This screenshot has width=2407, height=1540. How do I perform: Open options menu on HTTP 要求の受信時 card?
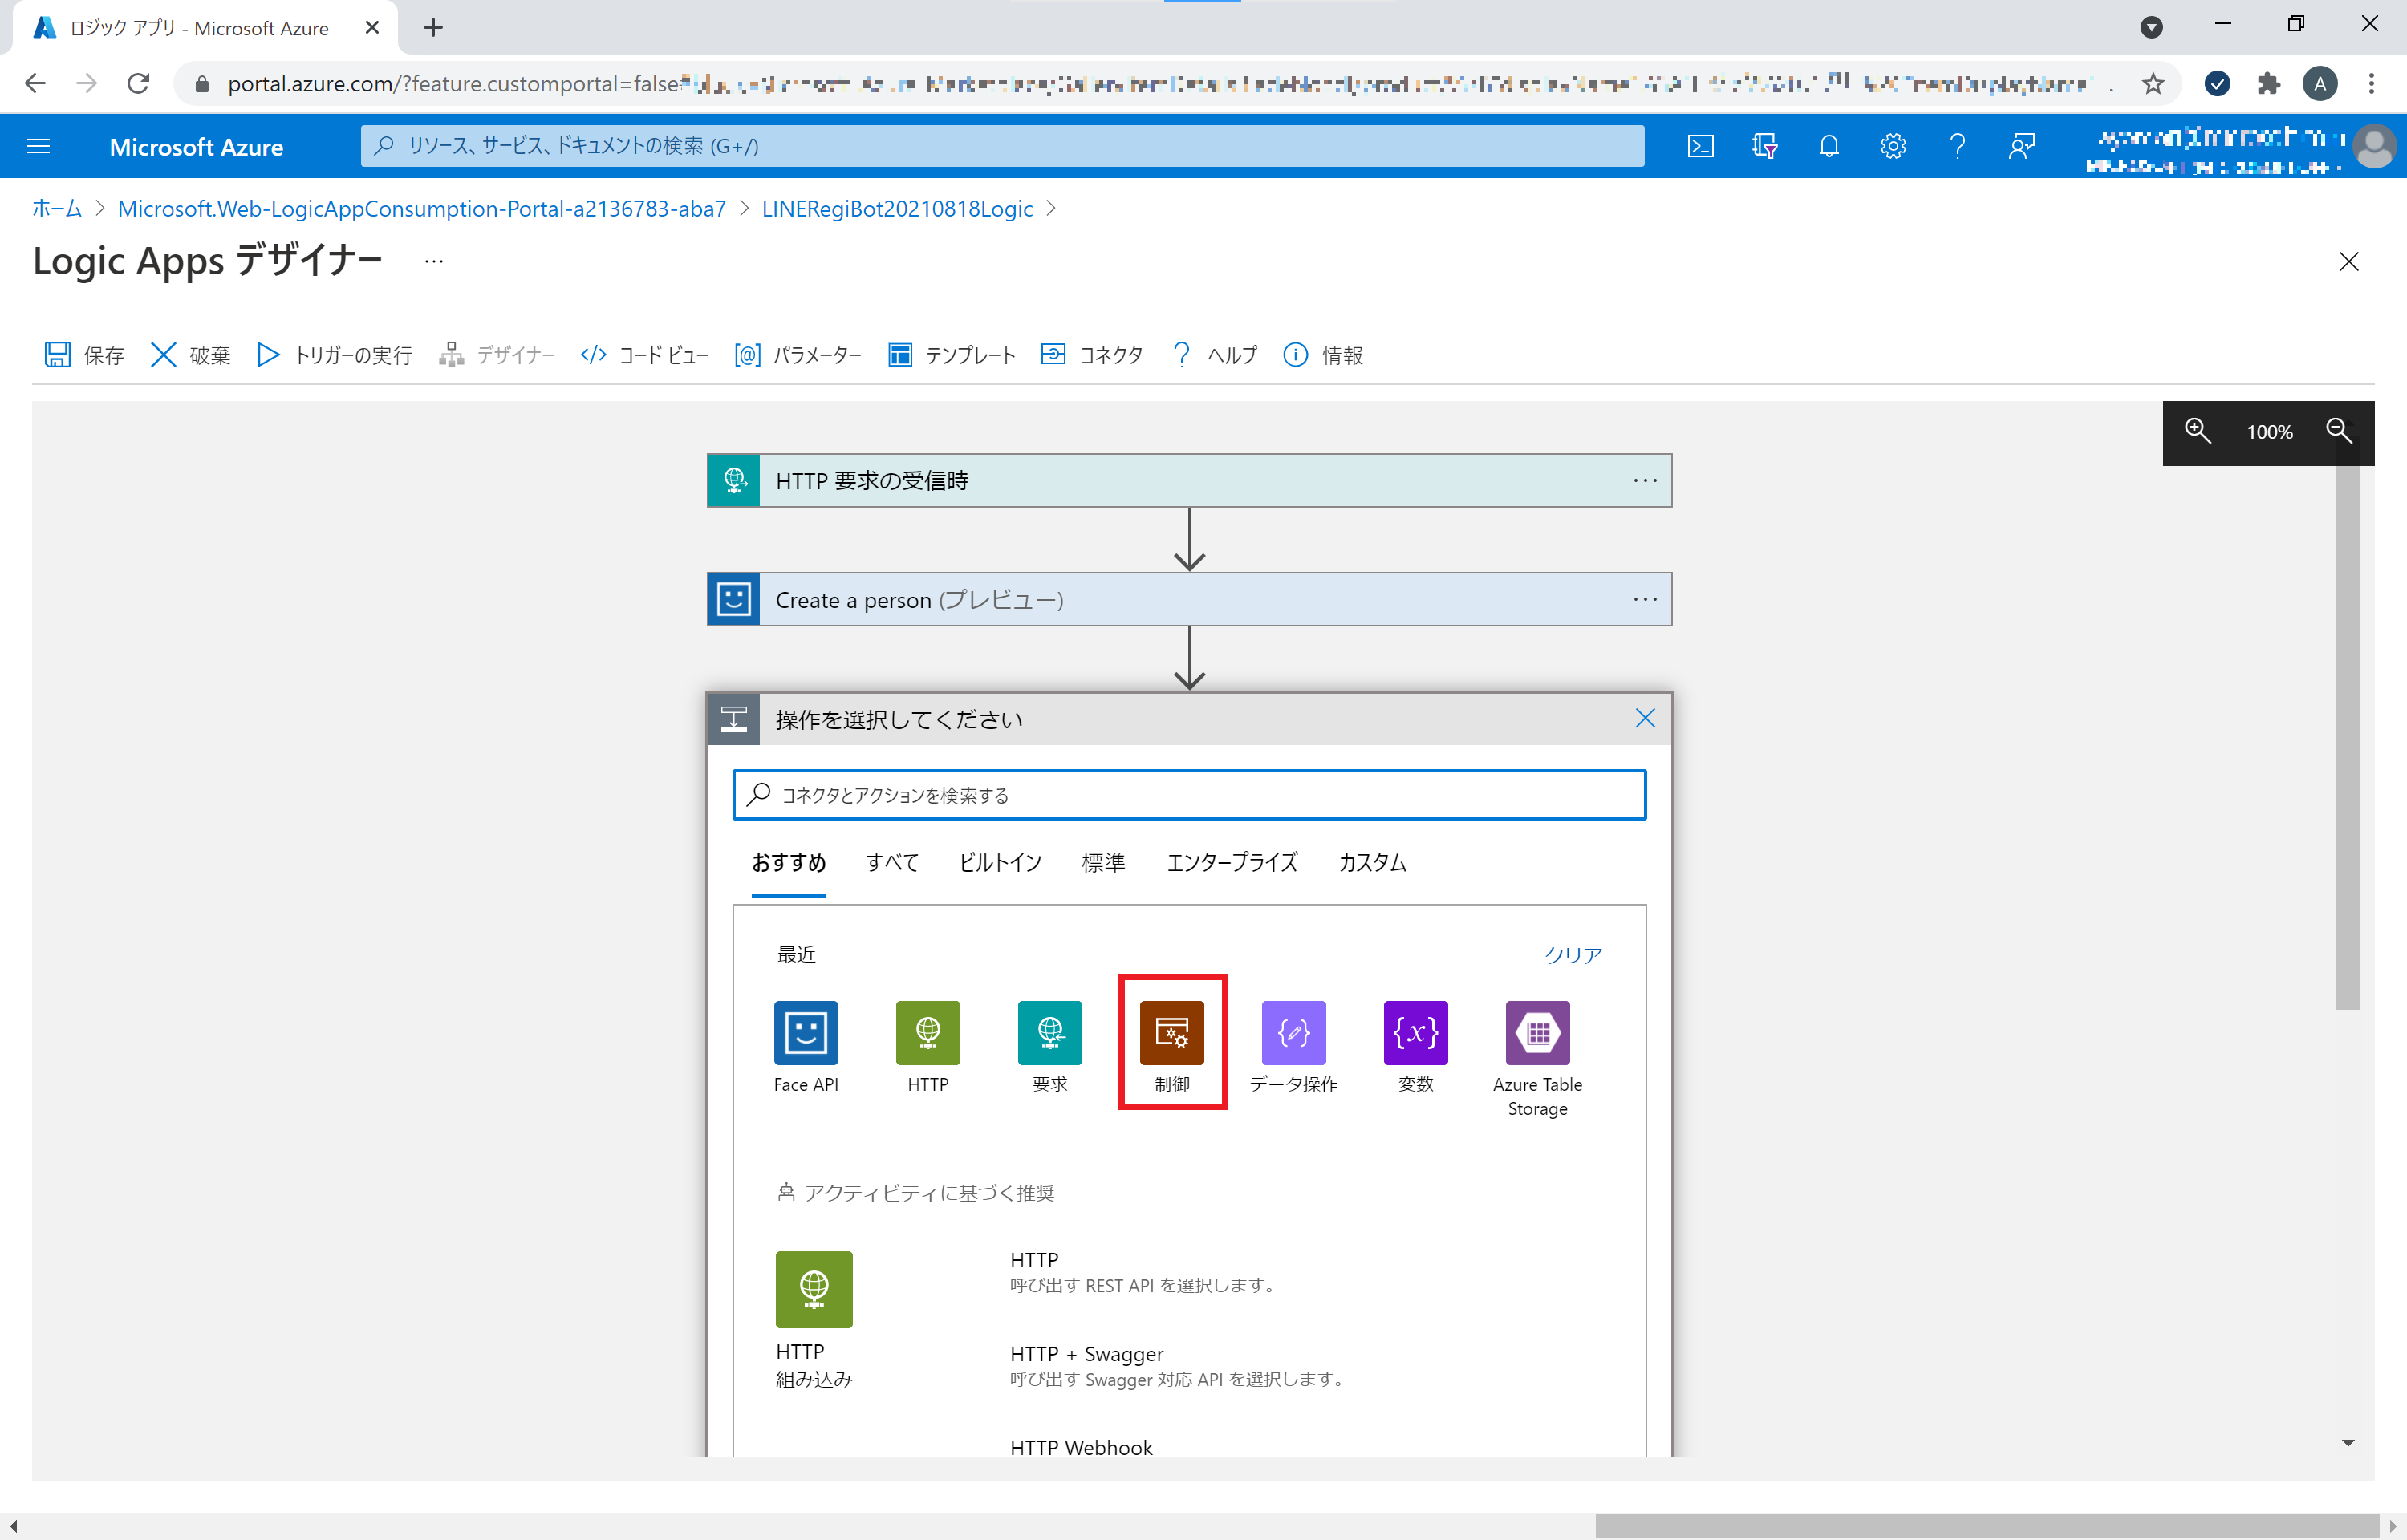click(1645, 480)
